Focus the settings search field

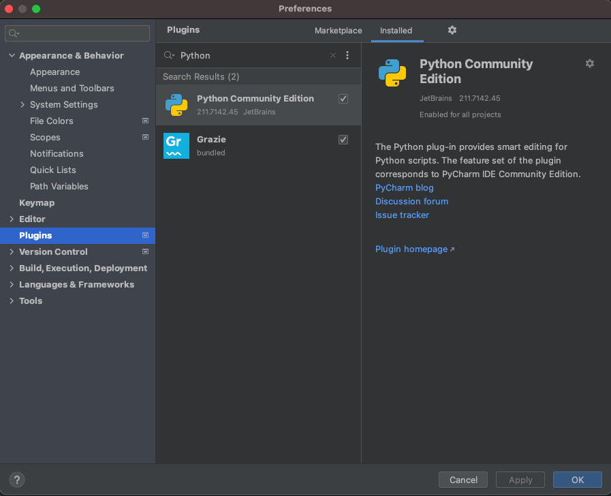pyautogui.click(x=77, y=33)
